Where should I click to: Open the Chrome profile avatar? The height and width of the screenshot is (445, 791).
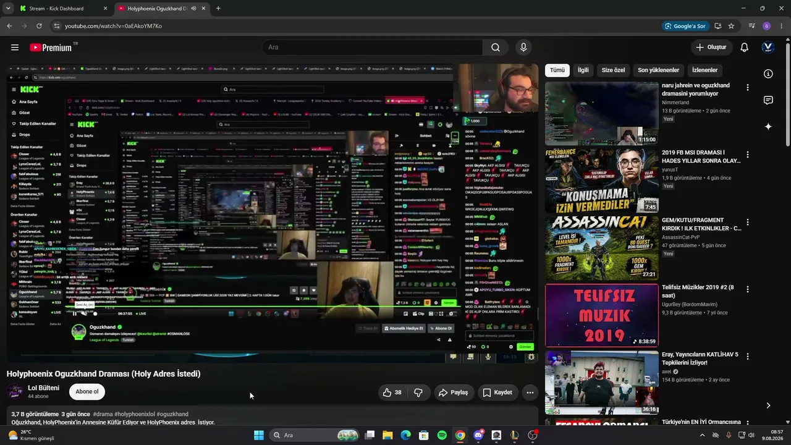(767, 26)
